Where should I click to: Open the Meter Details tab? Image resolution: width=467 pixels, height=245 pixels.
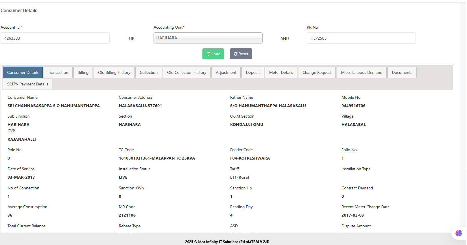281,72
